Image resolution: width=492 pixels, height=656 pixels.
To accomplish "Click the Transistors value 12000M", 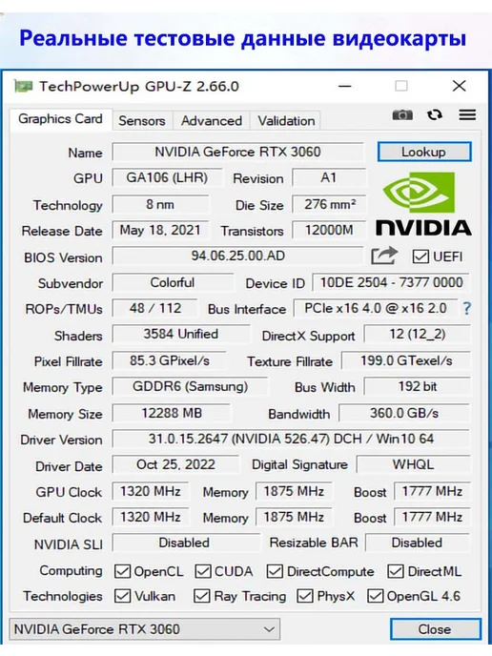I will click(x=329, y=230).
